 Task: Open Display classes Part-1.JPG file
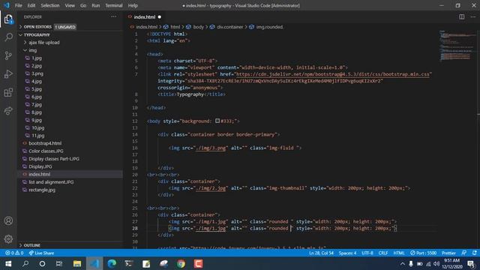pos(54,158)
